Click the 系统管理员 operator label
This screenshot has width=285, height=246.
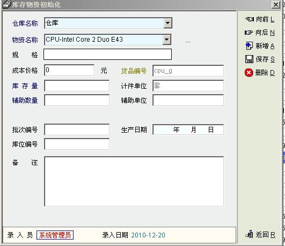pyautogui.click(x=55, y=235)
